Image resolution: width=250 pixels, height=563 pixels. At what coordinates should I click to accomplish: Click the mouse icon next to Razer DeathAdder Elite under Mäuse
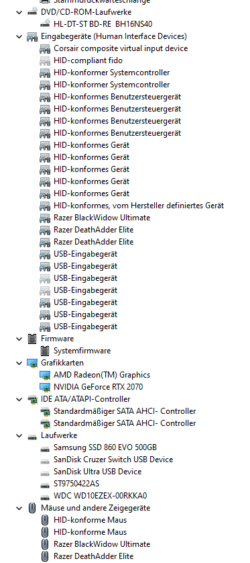[45, 556]
